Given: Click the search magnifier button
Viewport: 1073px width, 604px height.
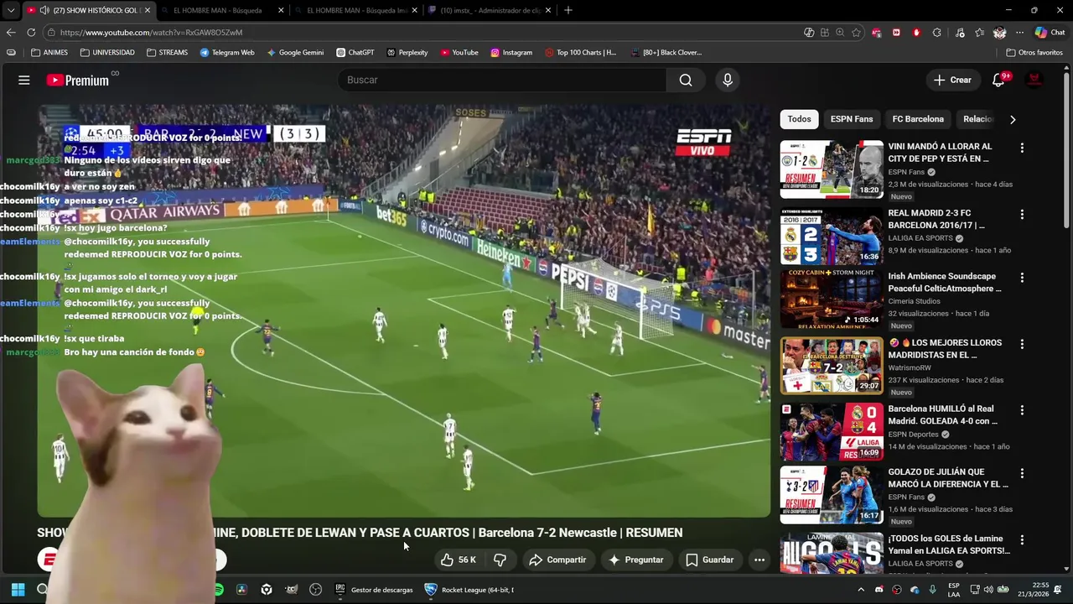Looking at the screenshot, I should (x=686, y=80).
